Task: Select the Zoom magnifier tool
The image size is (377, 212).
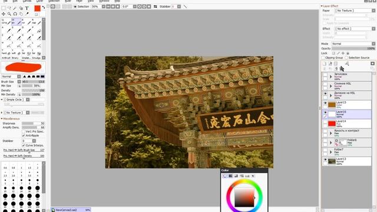Action: tap(9, 14)
